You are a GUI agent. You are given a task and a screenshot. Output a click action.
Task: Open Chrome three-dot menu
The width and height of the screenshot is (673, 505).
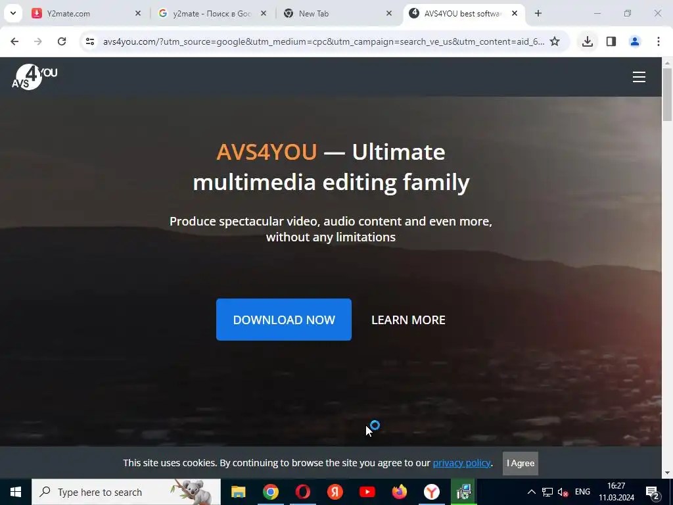point(658,41)
